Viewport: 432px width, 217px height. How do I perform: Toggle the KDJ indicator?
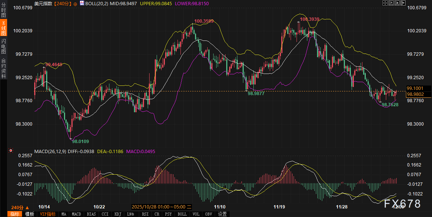point(118,214)
